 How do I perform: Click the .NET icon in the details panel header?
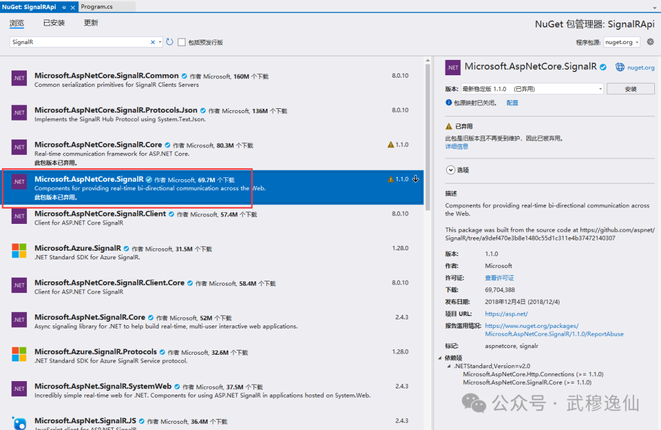453,67
